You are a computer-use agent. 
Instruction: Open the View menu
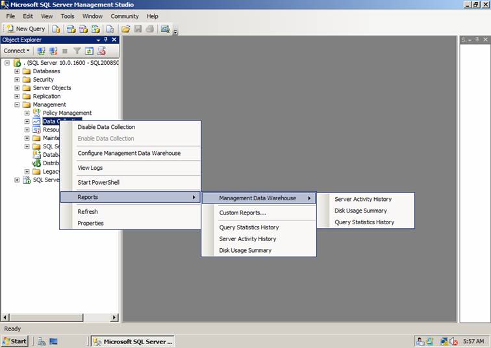[x=47, y=16]
